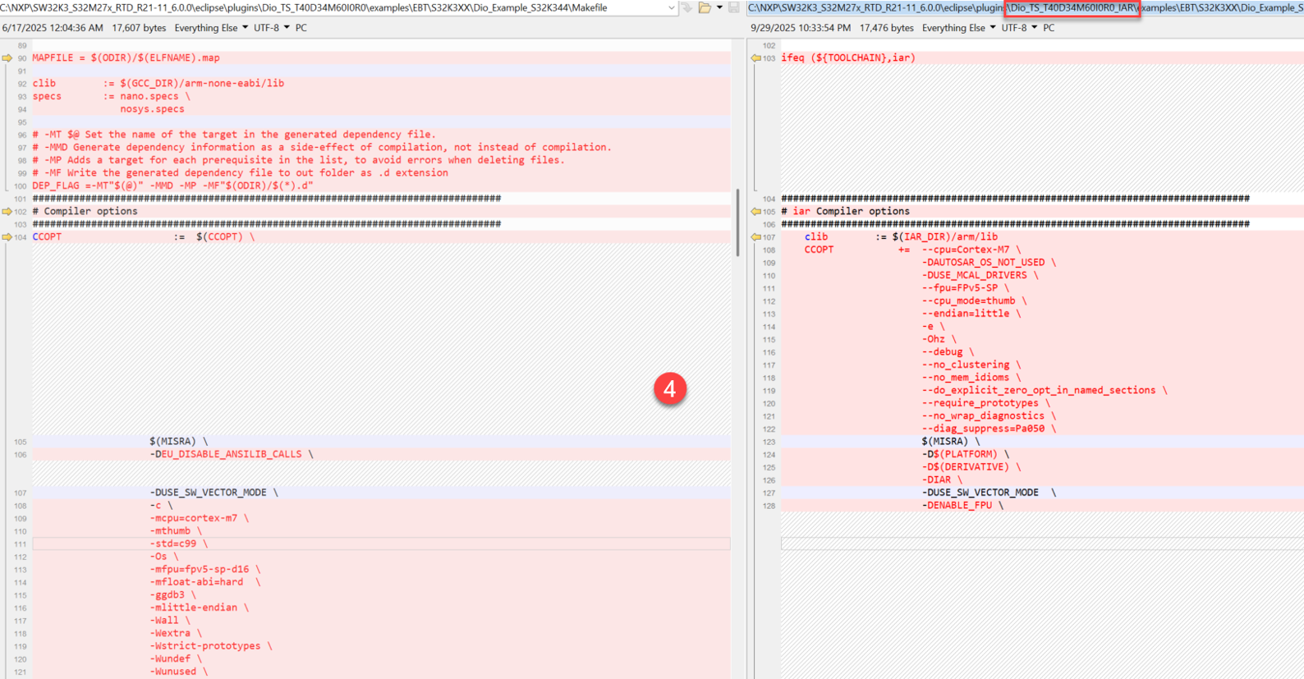Click the --cpu_mode=thumb line
1304x679 pixels.
[974, 301]
